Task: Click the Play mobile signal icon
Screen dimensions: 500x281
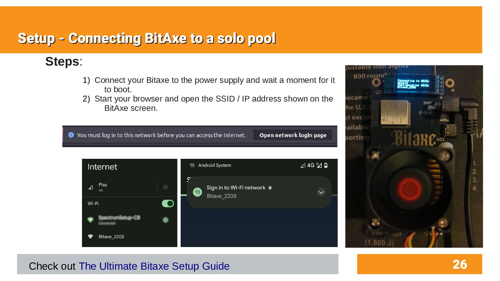Action: pos(91,187)
